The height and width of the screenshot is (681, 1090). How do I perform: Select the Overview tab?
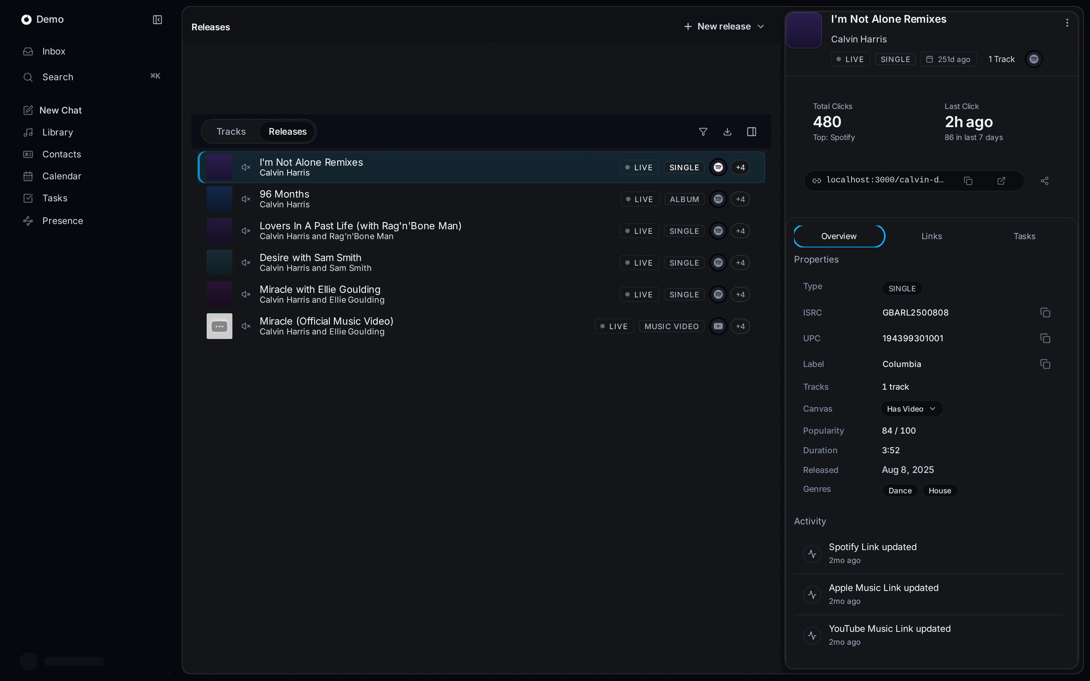(839, 236)
